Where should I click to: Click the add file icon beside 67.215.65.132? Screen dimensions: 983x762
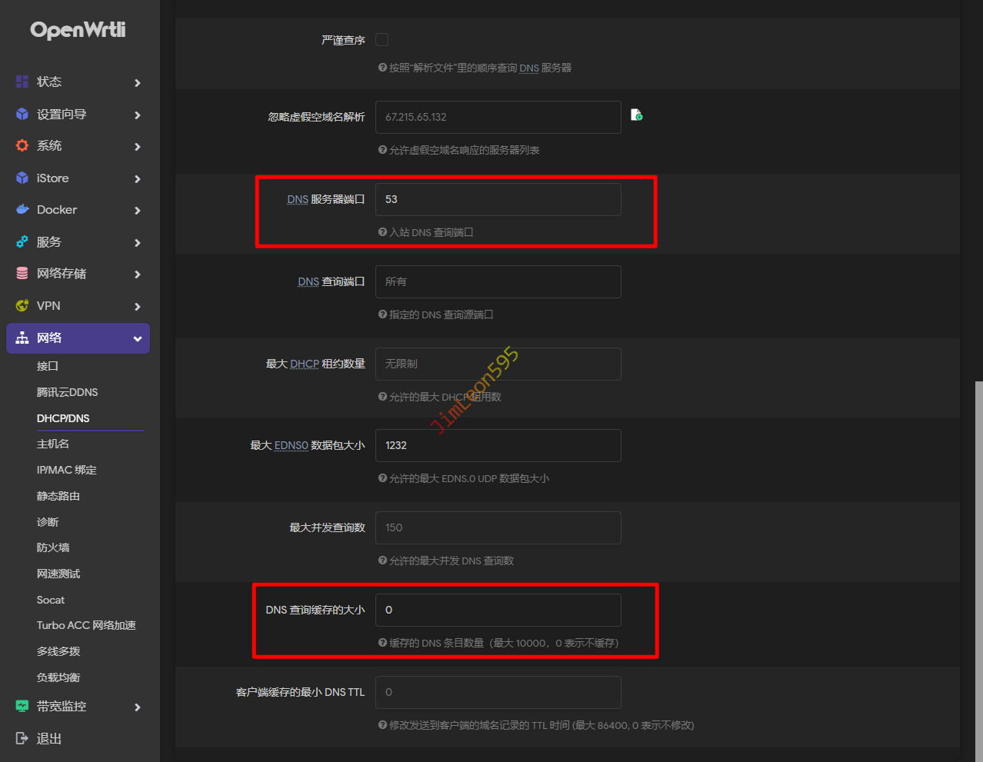tap(636, 115)
